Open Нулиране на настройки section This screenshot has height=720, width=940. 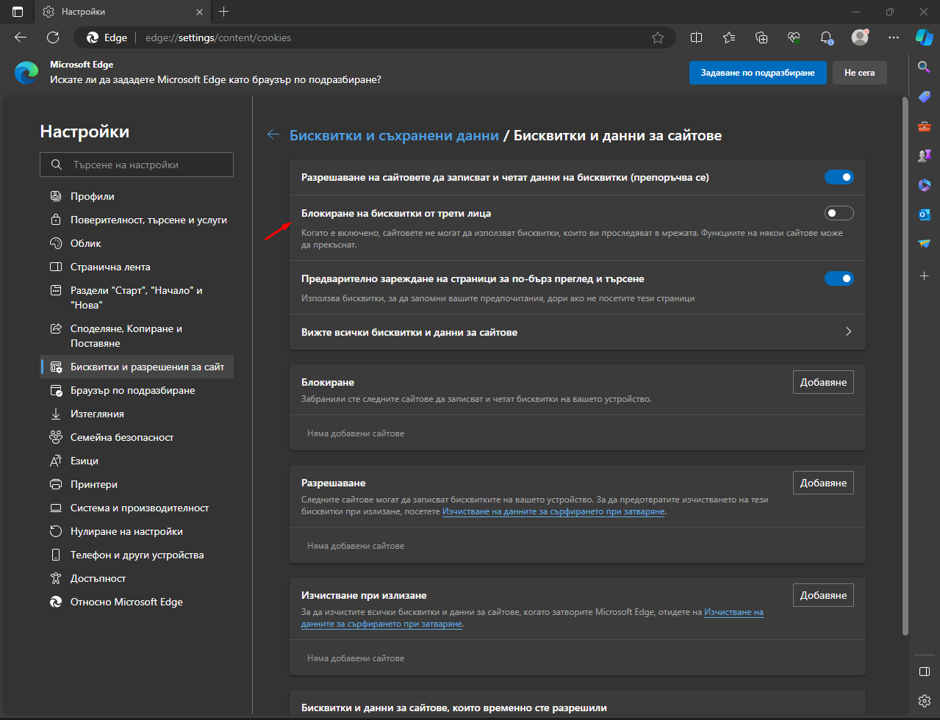click(137, 531)
